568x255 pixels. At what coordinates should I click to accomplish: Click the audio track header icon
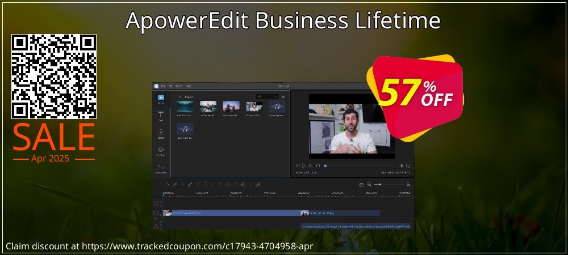click(156, 227)
